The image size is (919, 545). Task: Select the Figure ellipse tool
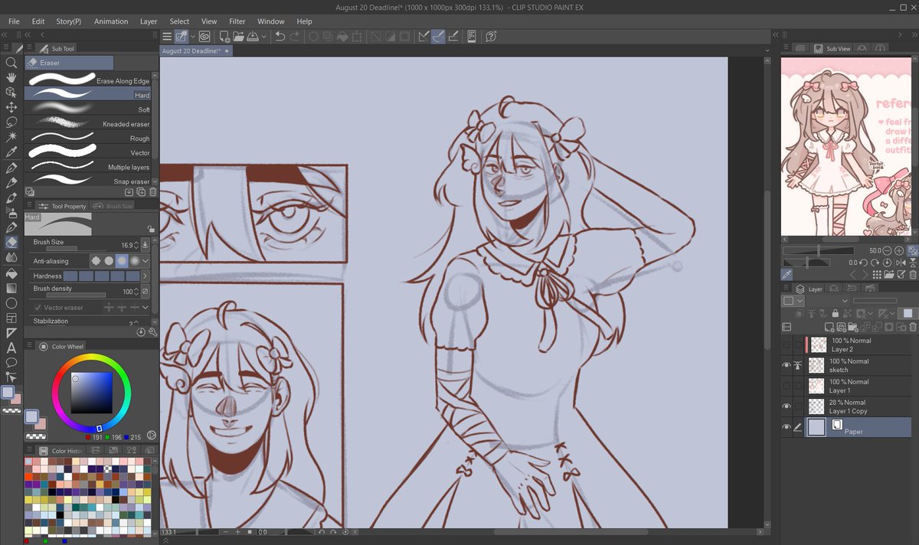[x=11, y=303]
